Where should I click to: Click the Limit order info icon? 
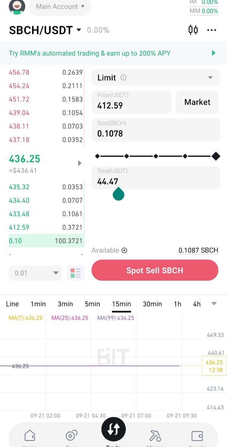(x=123, y=78)
